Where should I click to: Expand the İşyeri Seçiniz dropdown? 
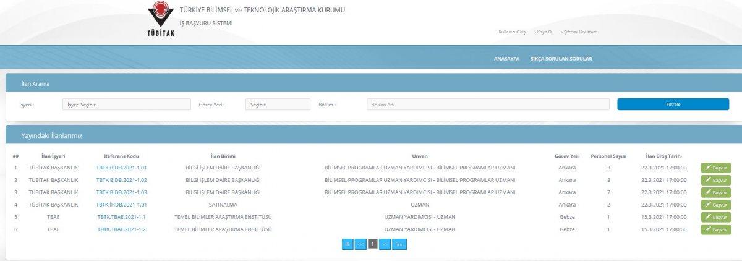[127, 105]
